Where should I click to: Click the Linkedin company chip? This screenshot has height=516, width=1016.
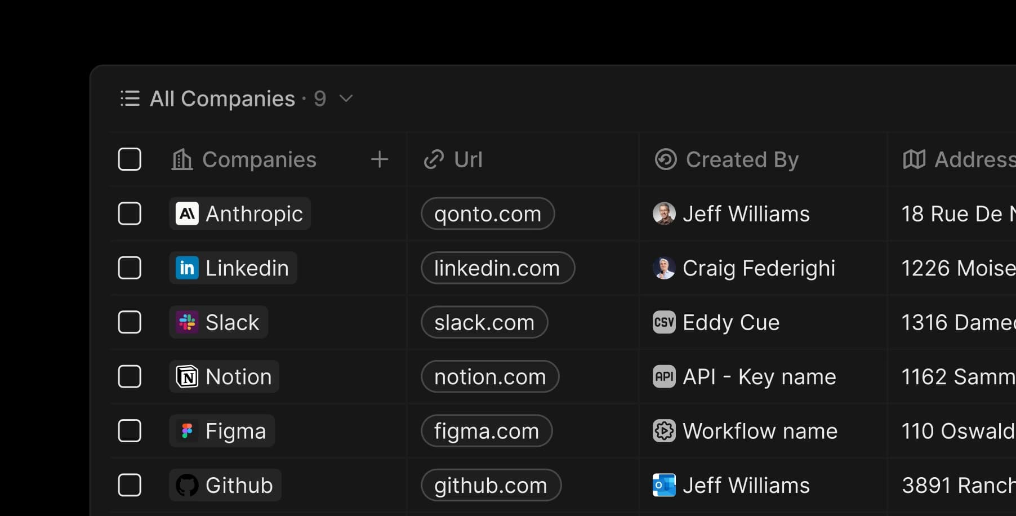click(233, 268)
